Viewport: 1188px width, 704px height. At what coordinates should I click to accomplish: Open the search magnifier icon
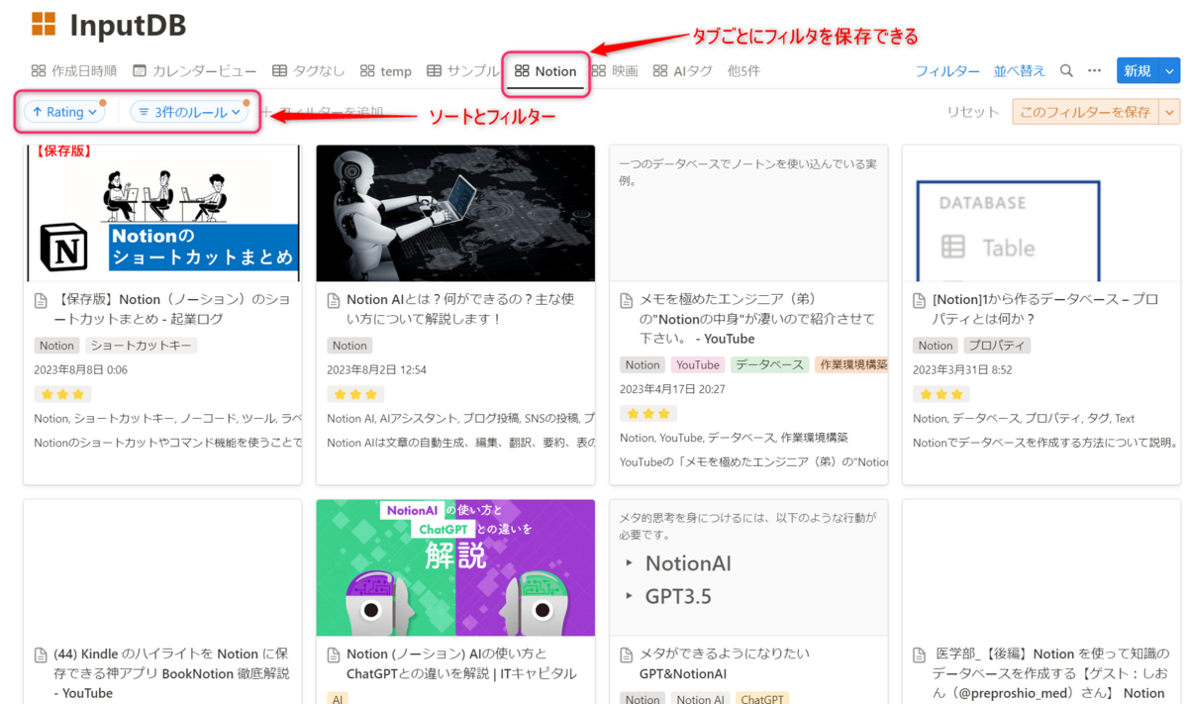click(x=1066, y=71)
